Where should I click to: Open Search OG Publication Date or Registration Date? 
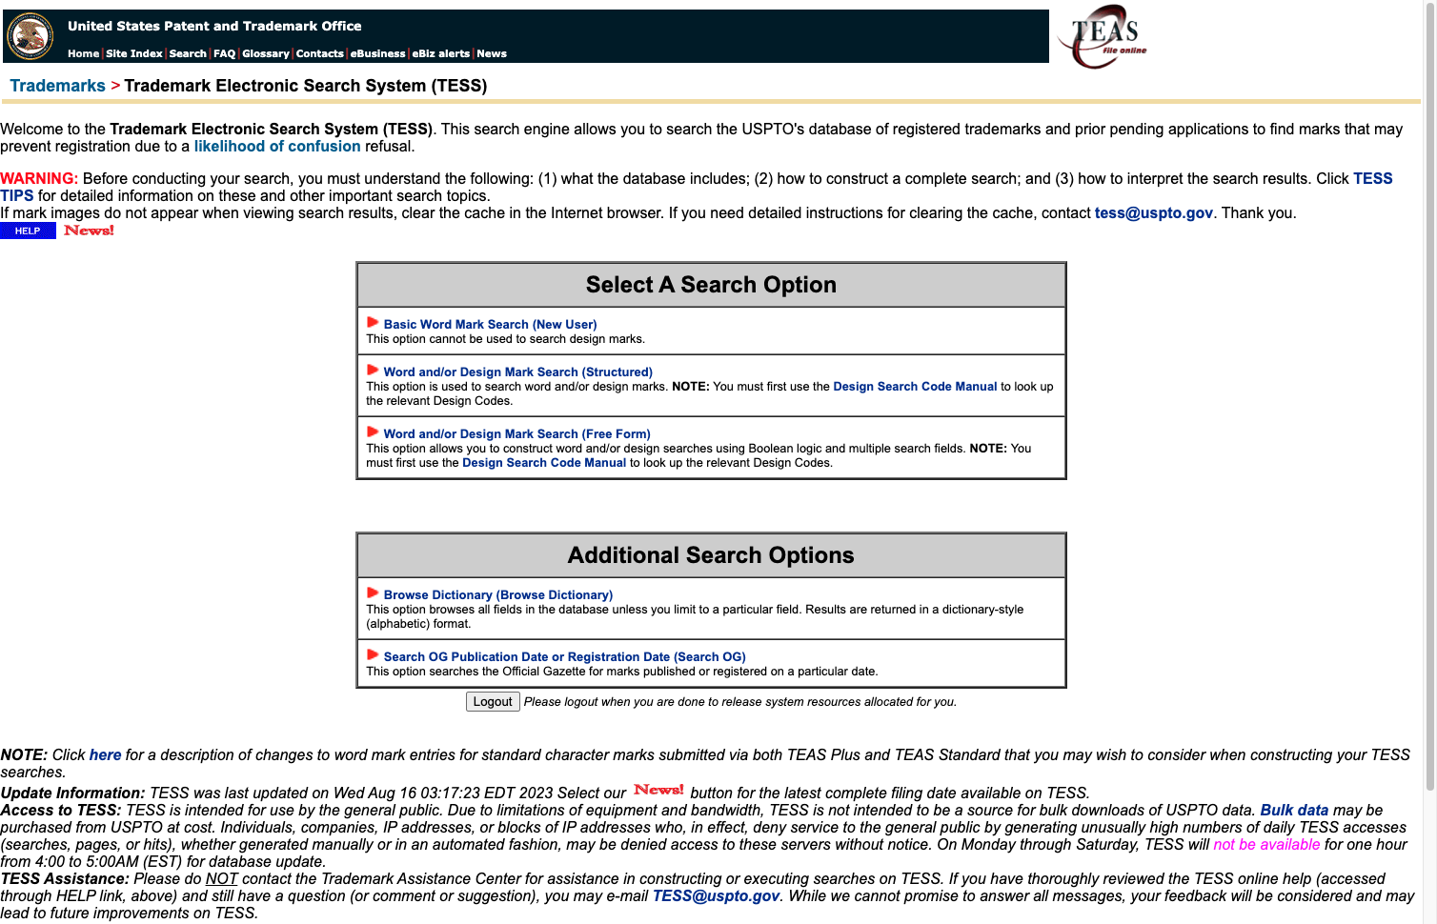[564, 657]
